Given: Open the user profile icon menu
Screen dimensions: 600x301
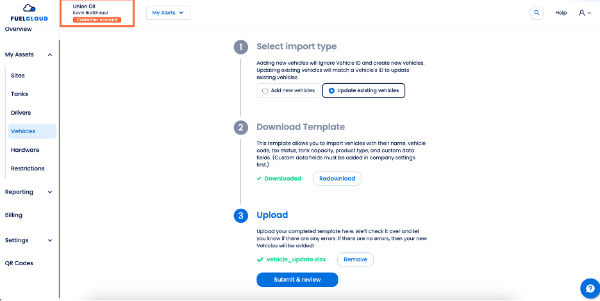Looking at the screenshot, I should coord(585,13).
